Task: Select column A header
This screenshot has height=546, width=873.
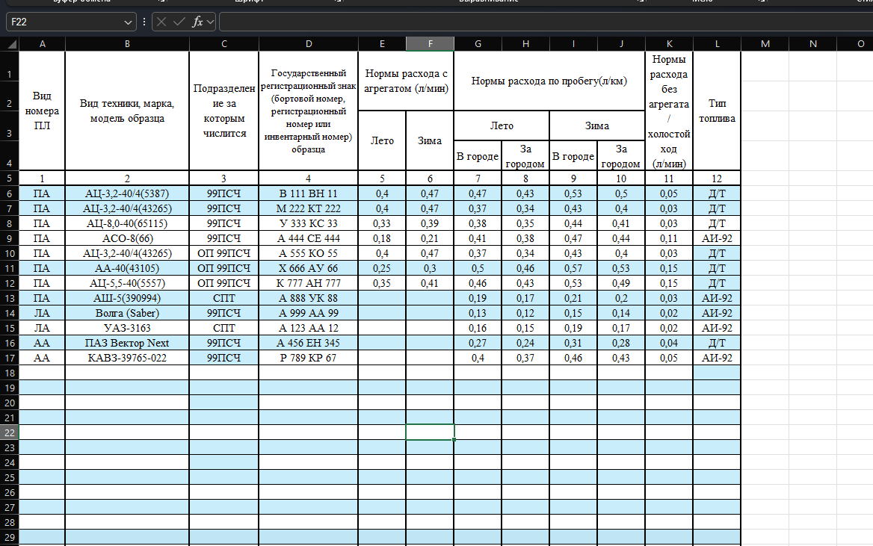Action: coord(43,44)
